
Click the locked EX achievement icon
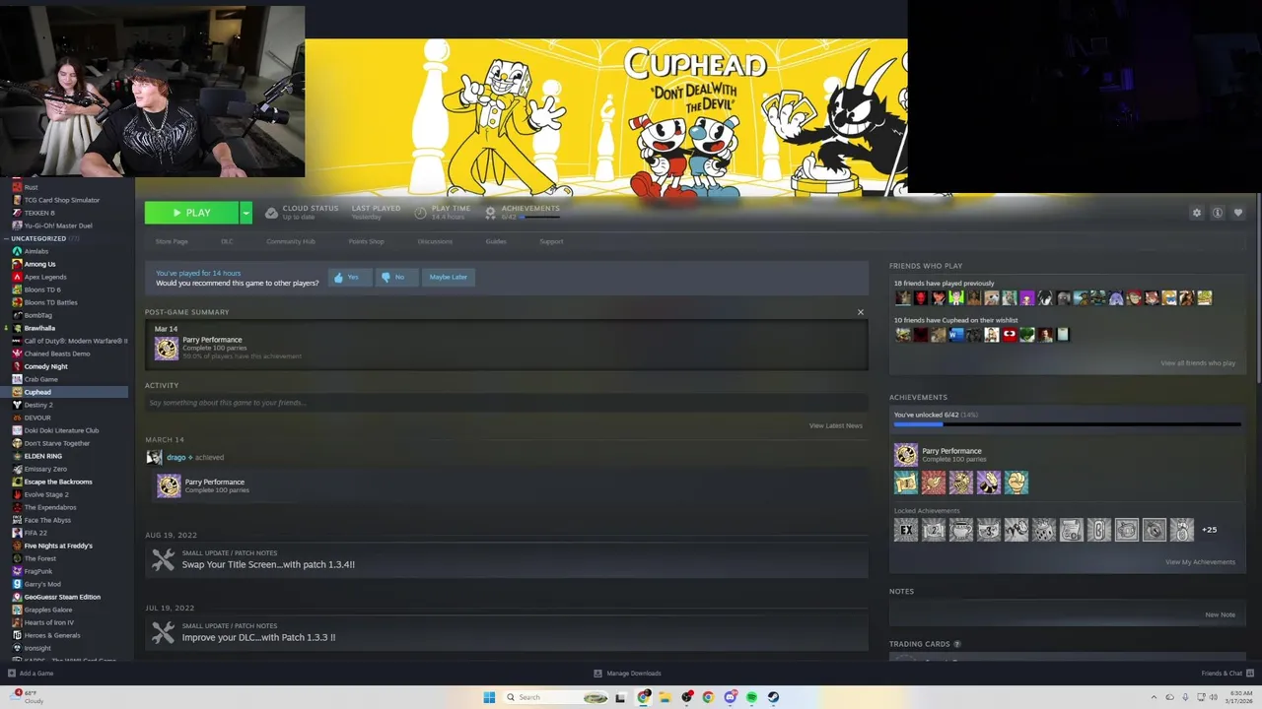(x=906, y=530)
